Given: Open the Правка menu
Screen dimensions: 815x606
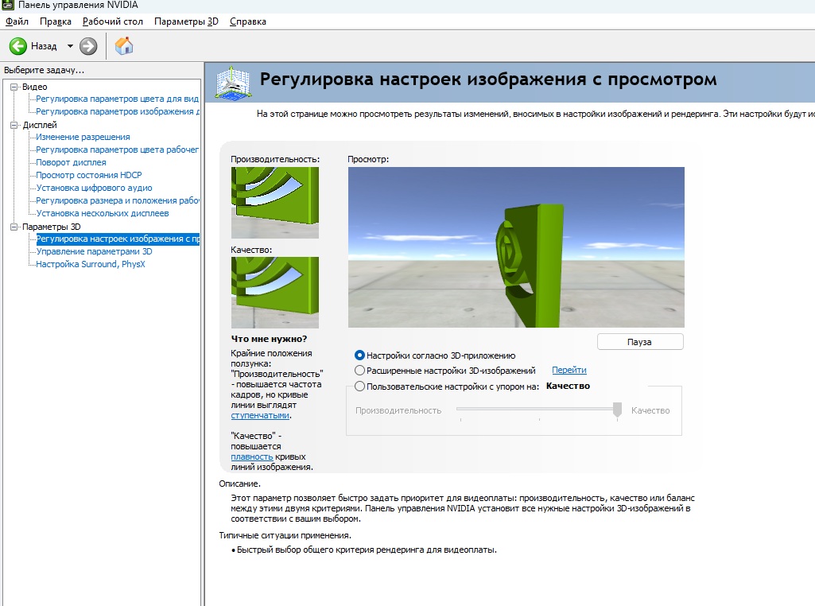Looking at the screenshot, I should point(56,21).
